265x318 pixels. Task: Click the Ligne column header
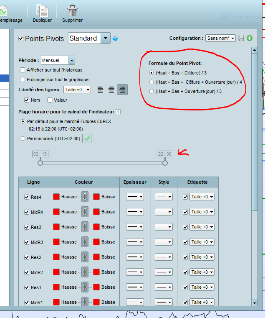pos(34,182)
